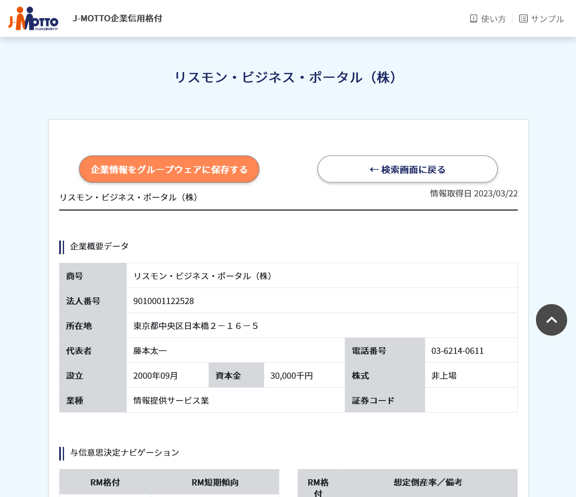
Task: Click the サンプル list icon
Action: pyautogui.click(x=524, y=19)
